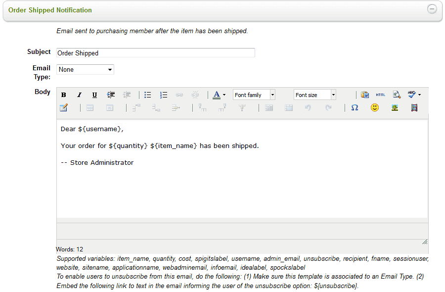Insert an image using the picture icon

pos(395,107)
